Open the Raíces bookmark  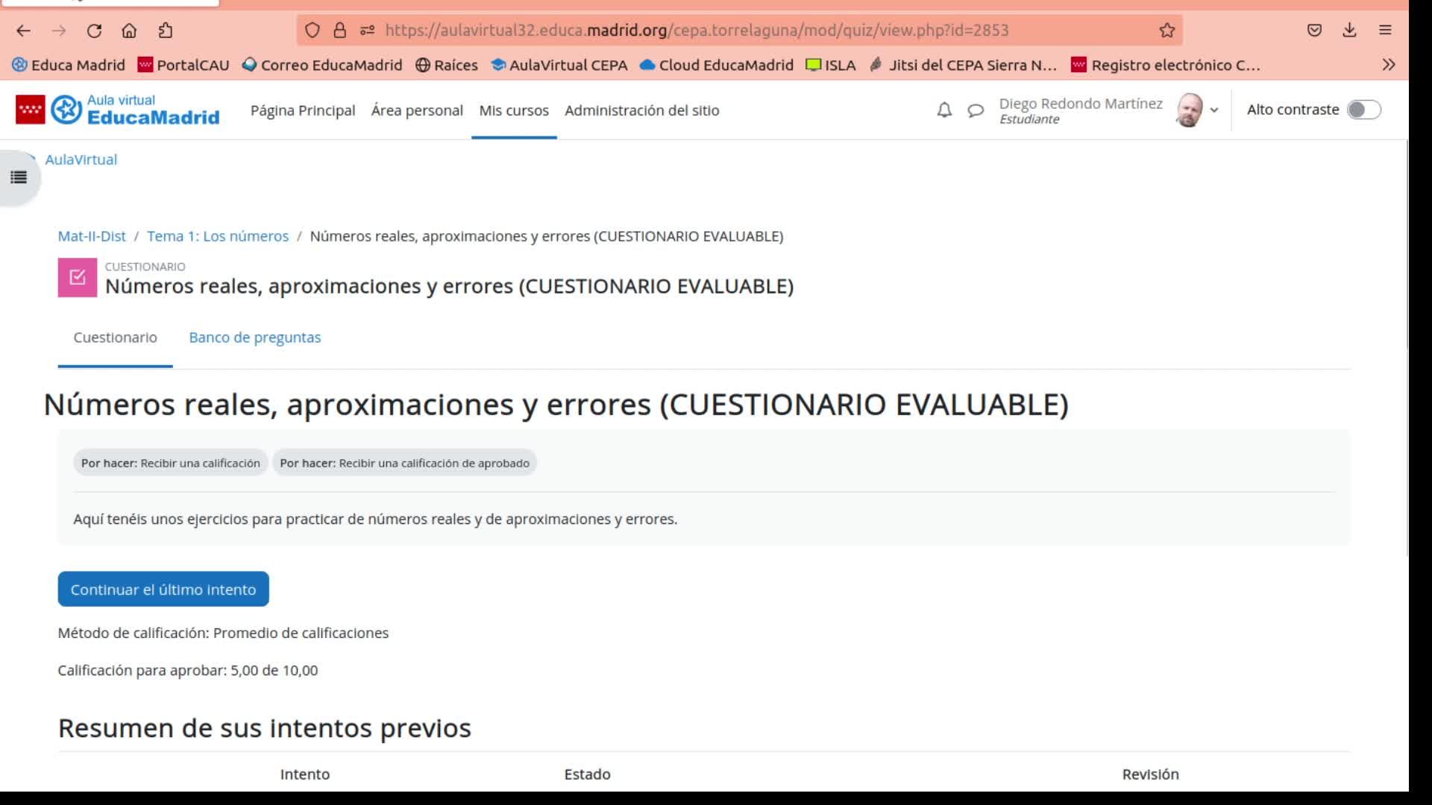pyautogui.click(x=447, y=65)
